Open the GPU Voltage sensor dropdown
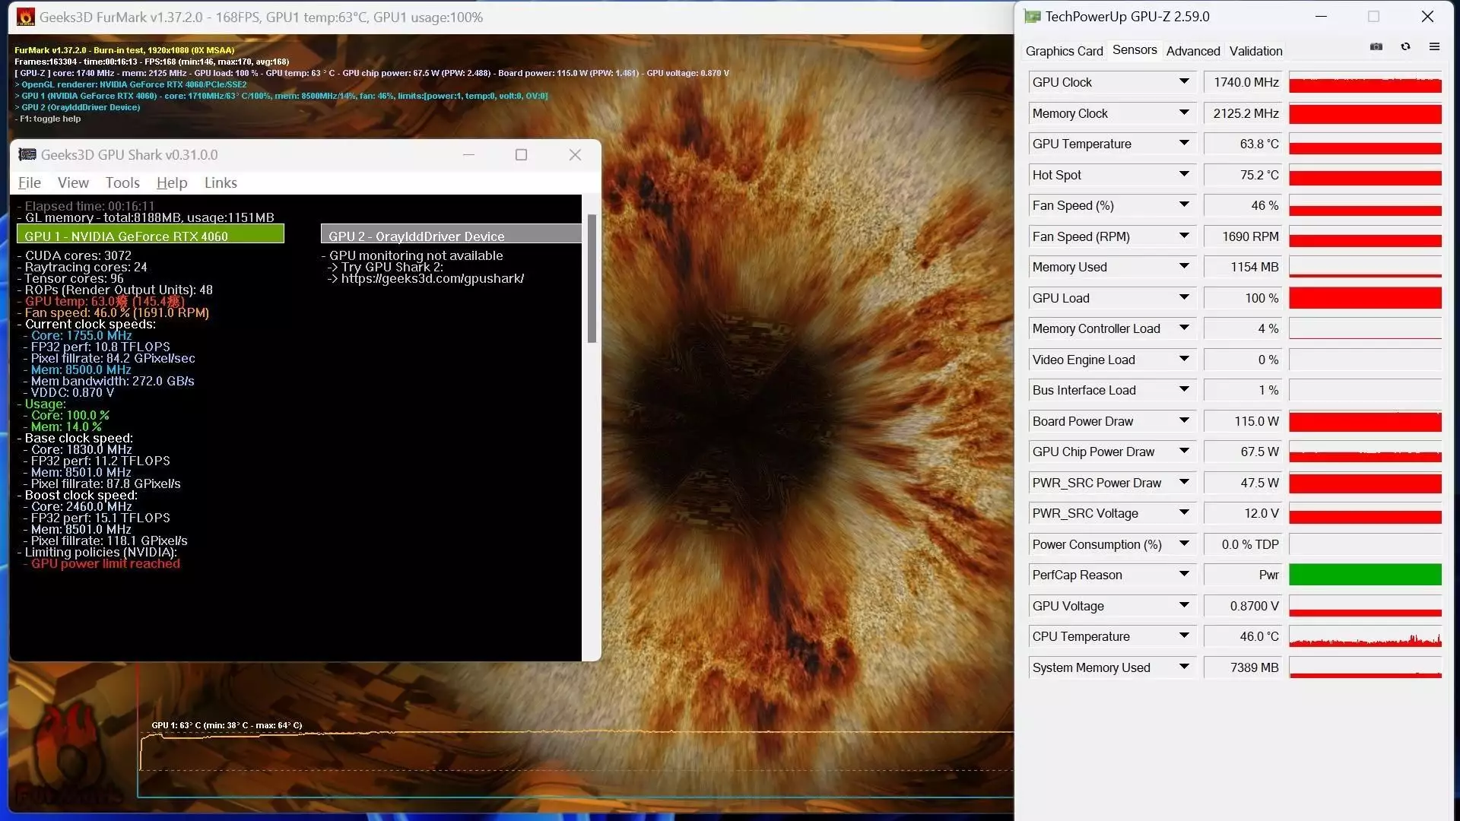The image size is (1460, 821). [x=1184, y=605]
